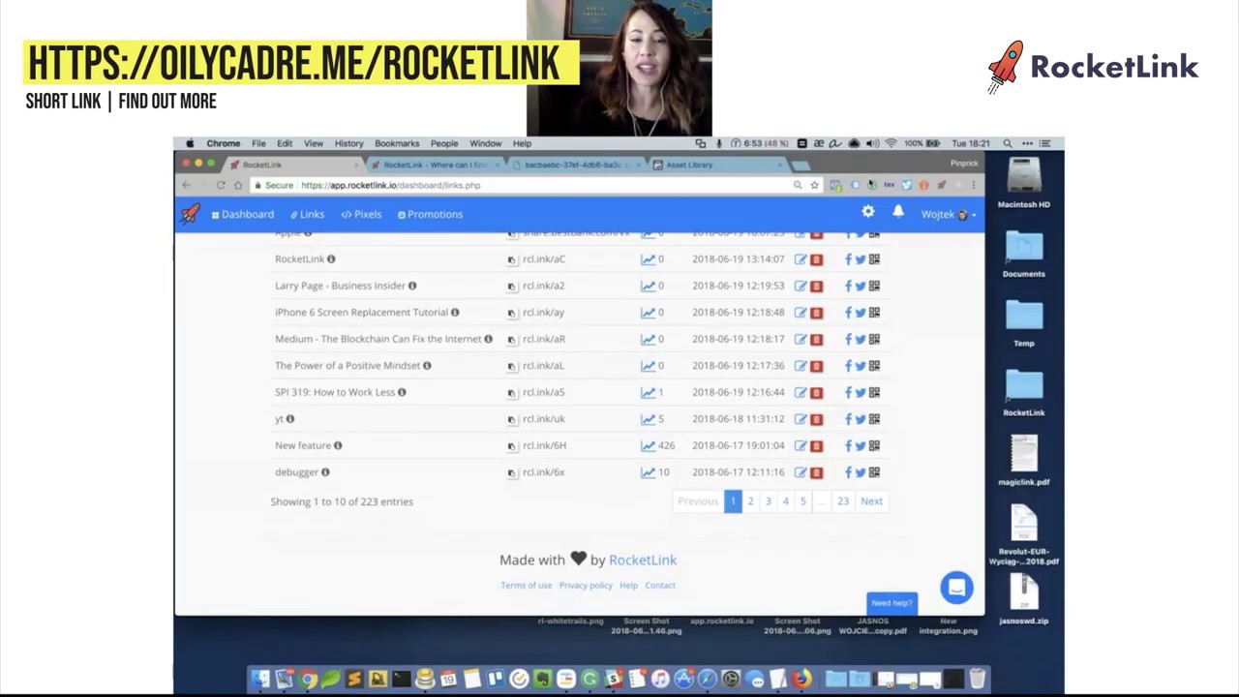
Task: Open the Pixels nav item
Action: click(x=361, y=214)
